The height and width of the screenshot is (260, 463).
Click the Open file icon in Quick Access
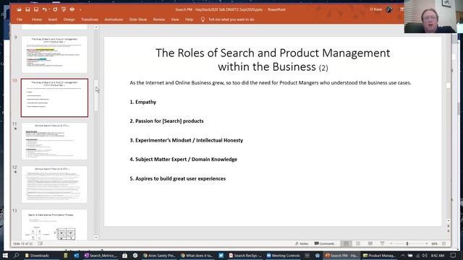tap(20, 9)
